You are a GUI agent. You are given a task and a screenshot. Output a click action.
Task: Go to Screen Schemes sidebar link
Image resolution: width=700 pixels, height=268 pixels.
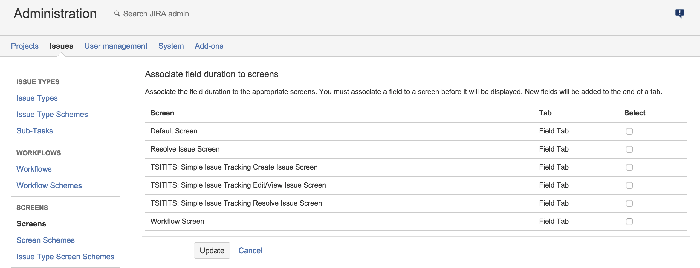click(x=45, y=240)
